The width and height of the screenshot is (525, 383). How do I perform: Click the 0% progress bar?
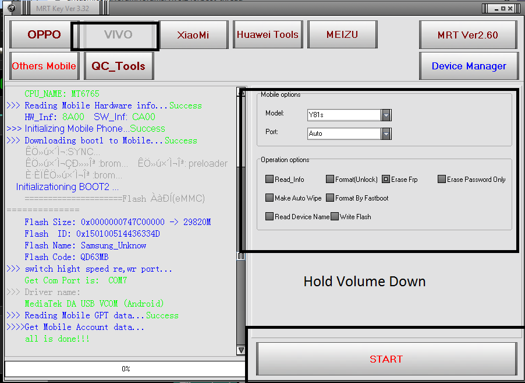(125, 369)
